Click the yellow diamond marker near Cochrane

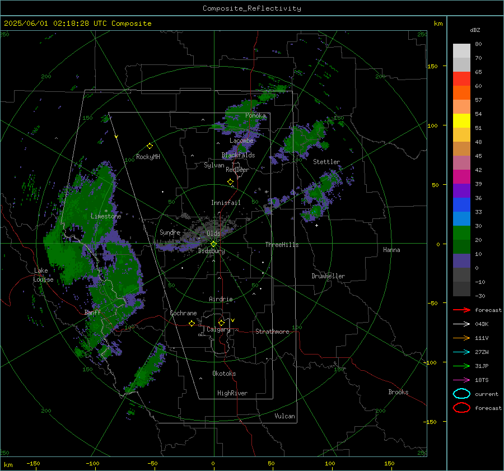pos(192,323)
